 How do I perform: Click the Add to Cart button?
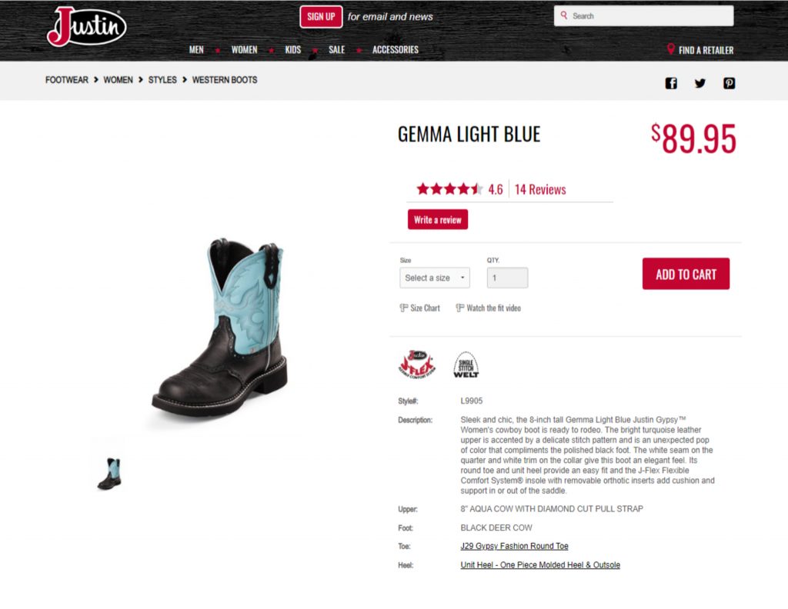[686, 274]
